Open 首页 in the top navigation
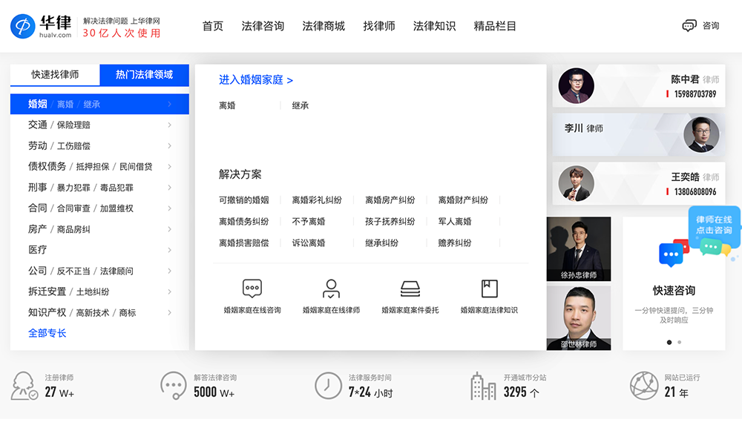This screenshot has height=425, width=742. point(212,26)
